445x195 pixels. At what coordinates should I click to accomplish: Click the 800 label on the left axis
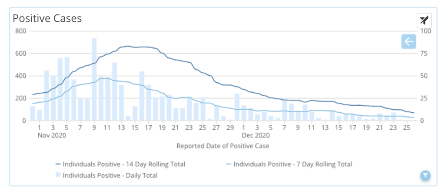coord(21,31)
